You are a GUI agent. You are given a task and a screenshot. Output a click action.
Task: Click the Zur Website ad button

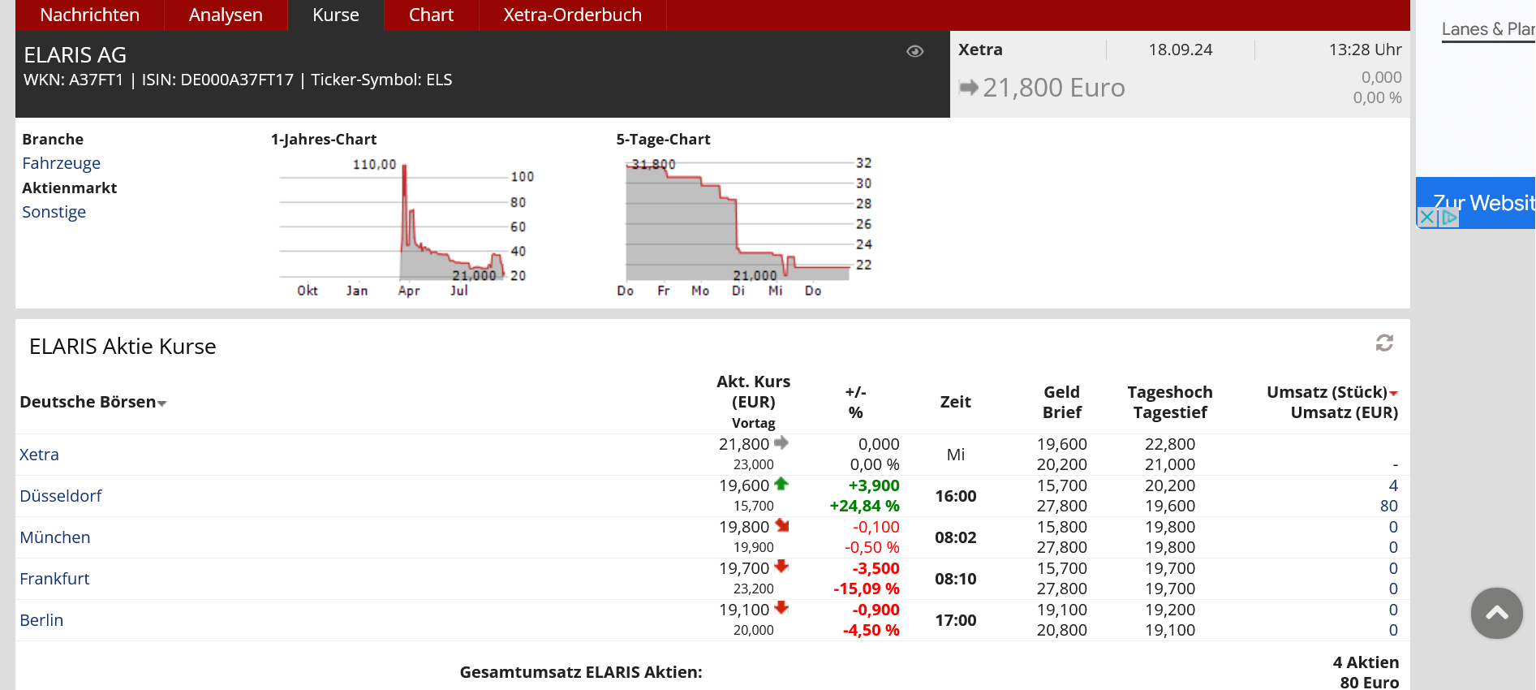pos(1482,202)
